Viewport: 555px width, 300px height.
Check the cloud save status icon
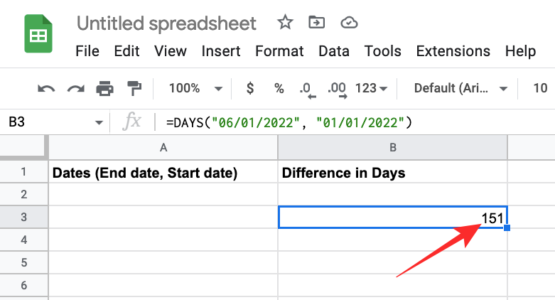(348, 23)
